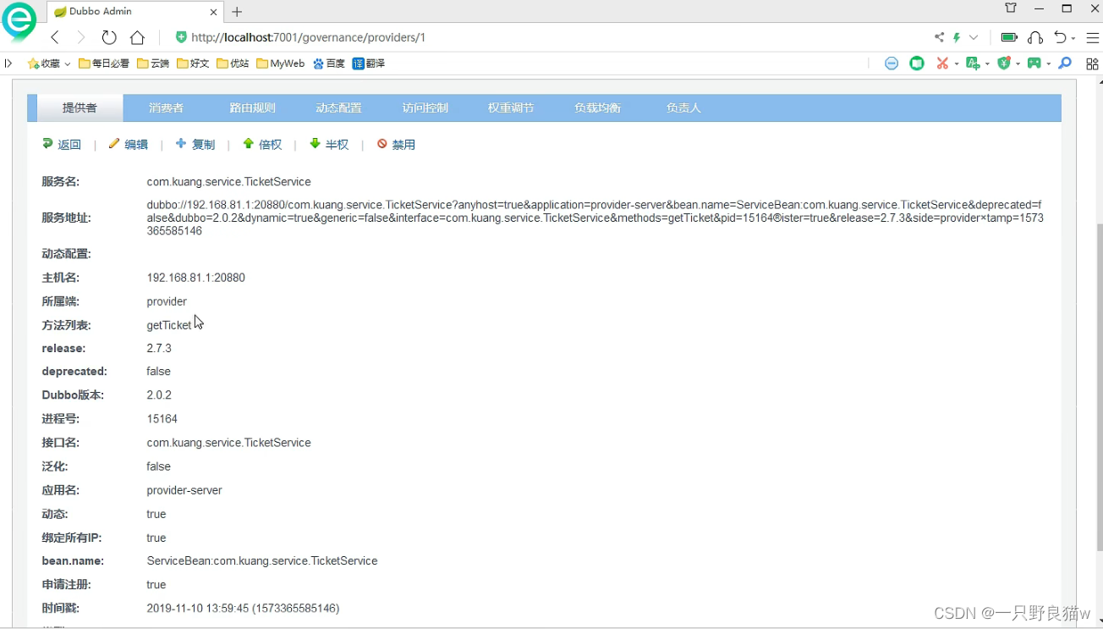1103x629 pixels.
Task: Open the browser hamburger main menu
Action: (x=1092, y=37)
